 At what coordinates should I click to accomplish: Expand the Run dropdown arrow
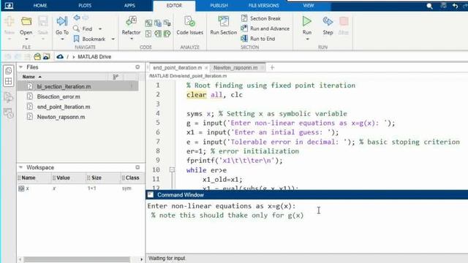[307, 39]
